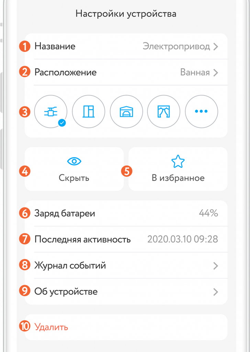
Task: Pick the garage door device icon
Action: [x=126, y=111]
